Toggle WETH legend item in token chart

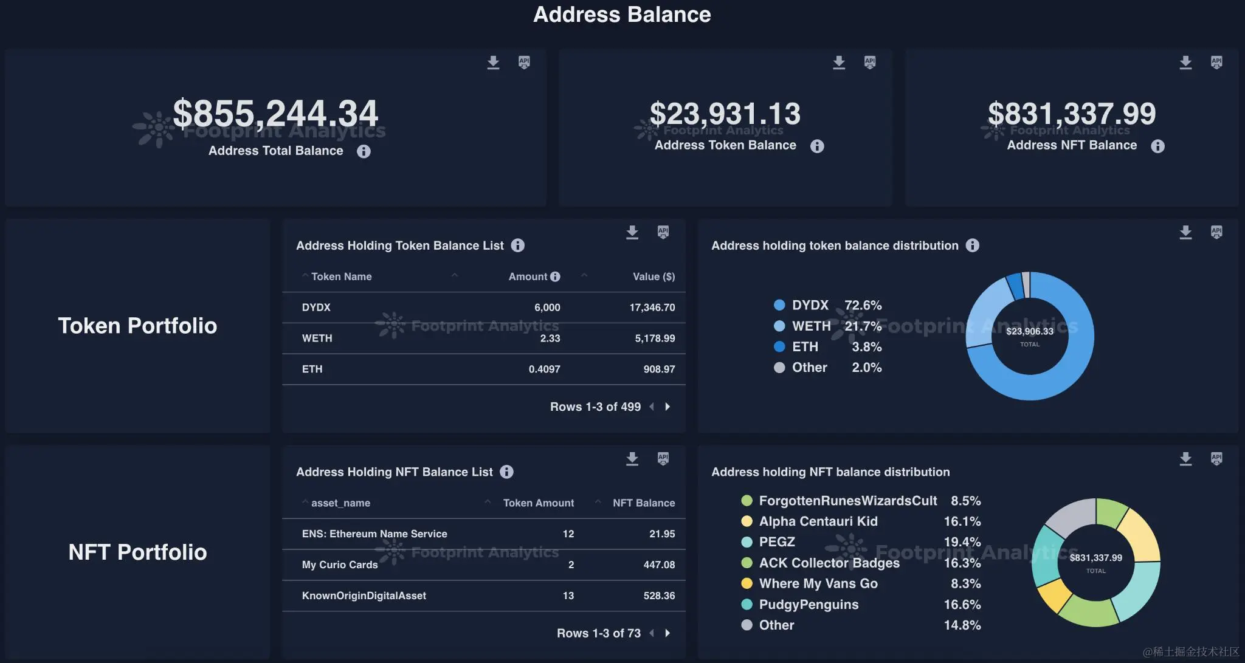click(811, 326)
